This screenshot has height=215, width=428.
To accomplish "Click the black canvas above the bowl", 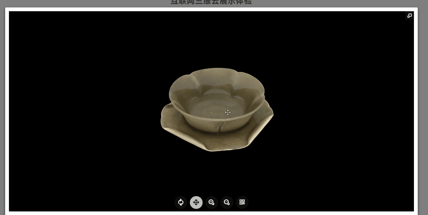I will (217, 38).
